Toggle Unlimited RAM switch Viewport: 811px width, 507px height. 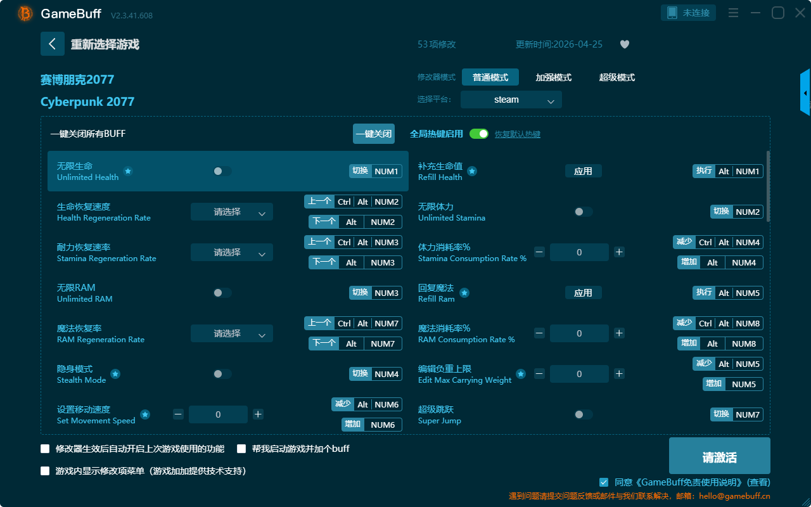pos(222,293)
